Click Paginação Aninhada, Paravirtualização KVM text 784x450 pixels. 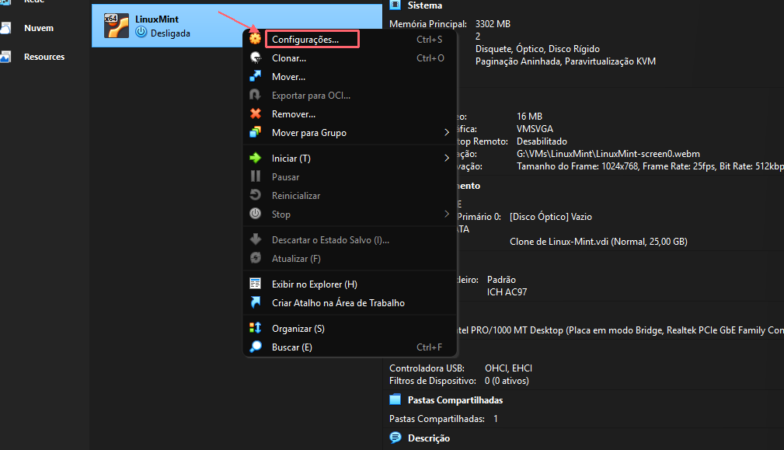566,61
